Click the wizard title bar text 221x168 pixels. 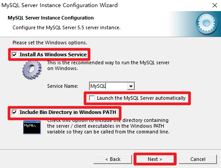point(60,5)
